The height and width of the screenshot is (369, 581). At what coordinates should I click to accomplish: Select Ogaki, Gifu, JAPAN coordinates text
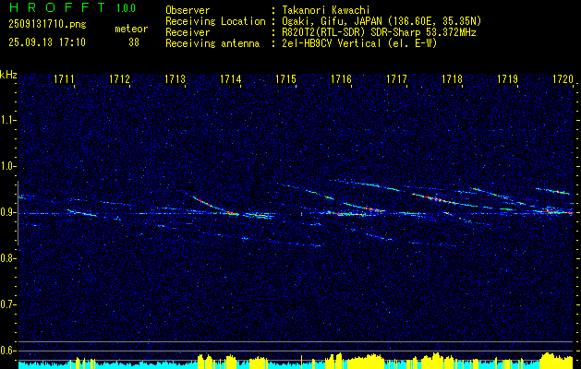click(381, 21)
